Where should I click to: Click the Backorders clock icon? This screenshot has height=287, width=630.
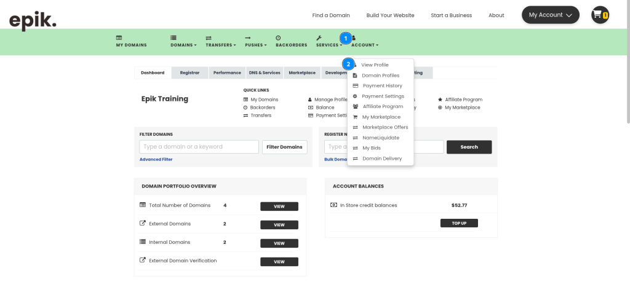[x=278, y=37]
